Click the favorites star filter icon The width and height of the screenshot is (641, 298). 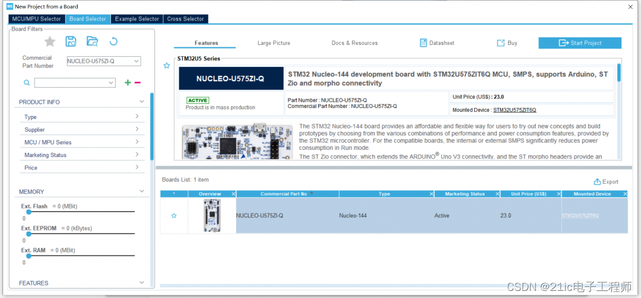point(50,41)
